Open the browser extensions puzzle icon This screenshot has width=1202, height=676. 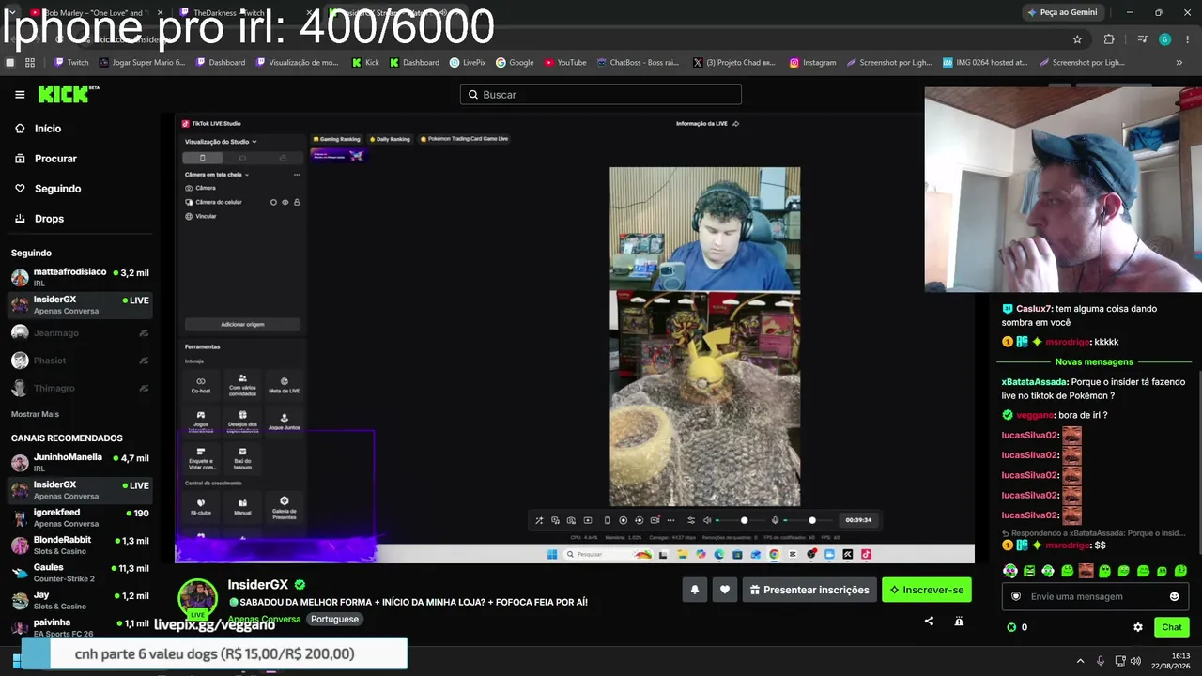pyautogui.click(x=1109, y=39)
